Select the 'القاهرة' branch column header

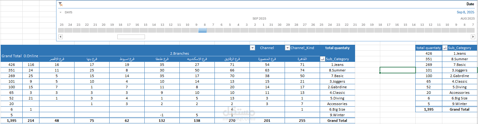point(302,59)
